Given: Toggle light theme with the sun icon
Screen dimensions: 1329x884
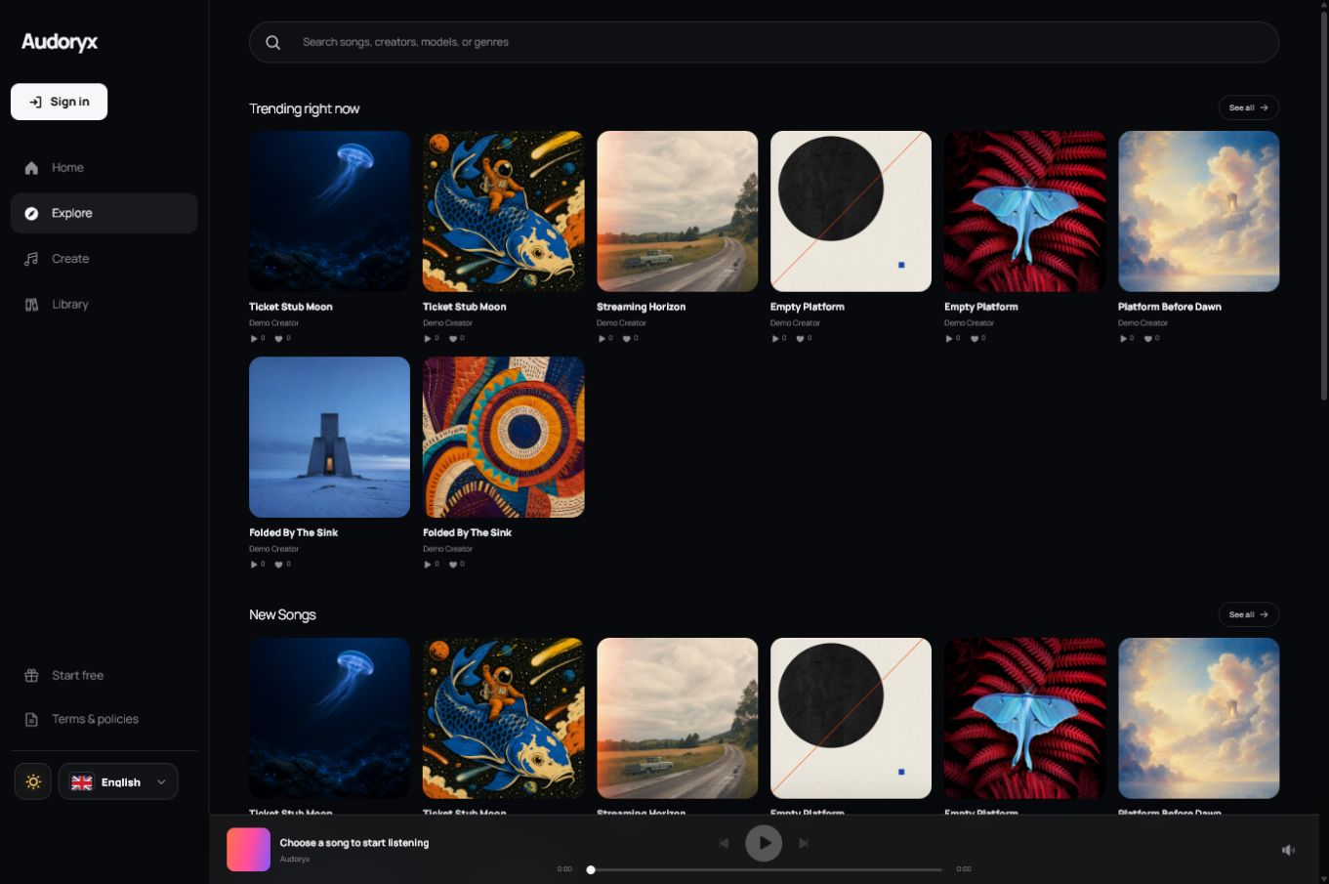Looking at the screenshot, I should [x=33, y=781].
